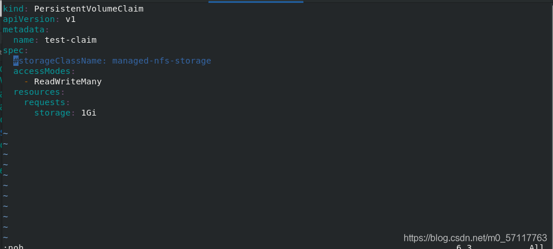Click the apiVersion key
Viewport: 553px width, 249px height.
[x=29, y=19]
